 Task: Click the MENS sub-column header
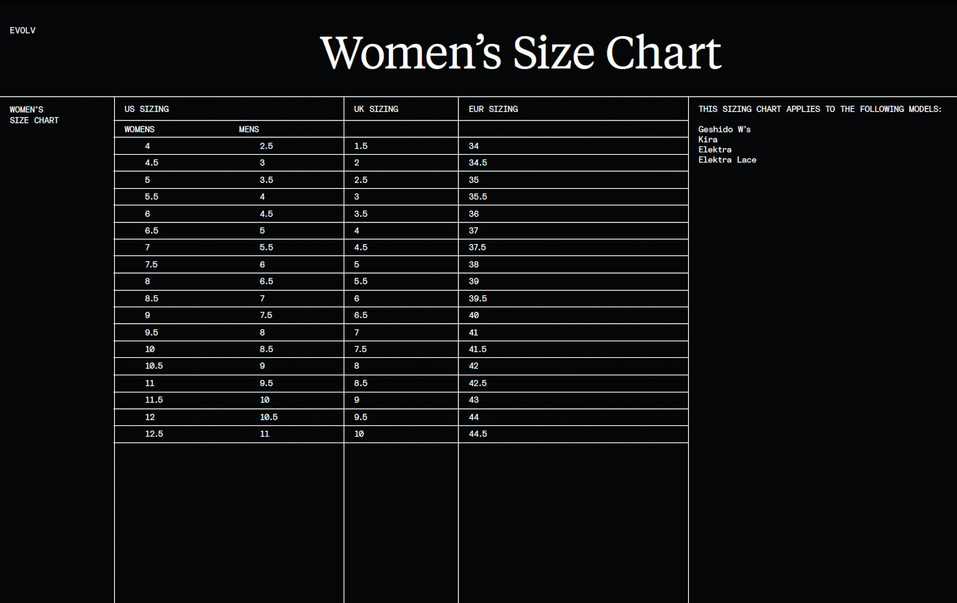pyautogui.click(x=249, y=129)
